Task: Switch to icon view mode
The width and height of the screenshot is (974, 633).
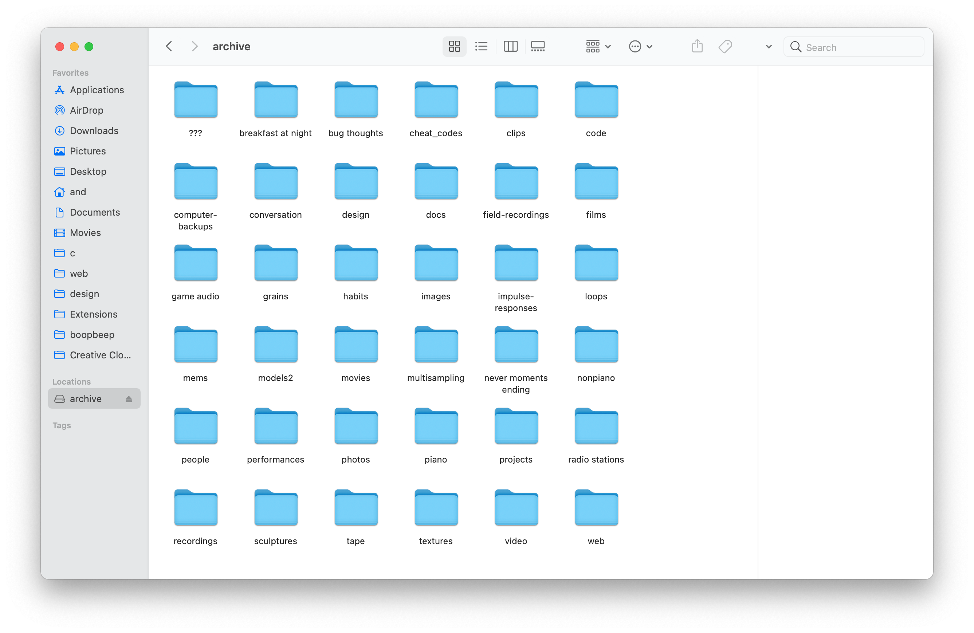Action: click(454, 47)
